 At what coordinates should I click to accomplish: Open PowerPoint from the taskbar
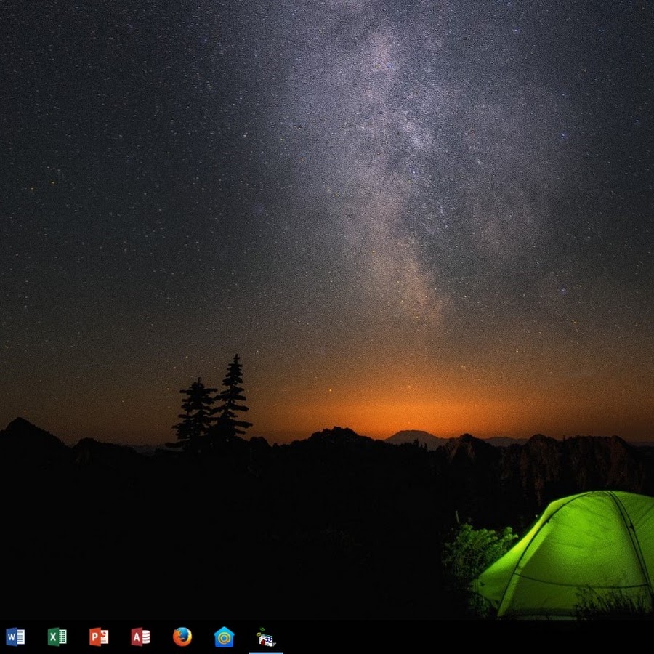(99, 637)
